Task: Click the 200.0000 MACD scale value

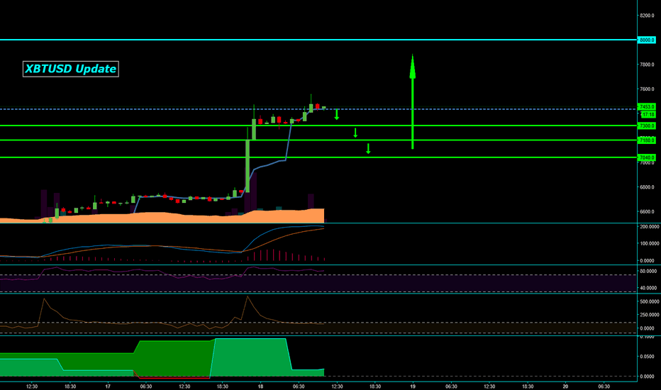Action: coord(649,227)
